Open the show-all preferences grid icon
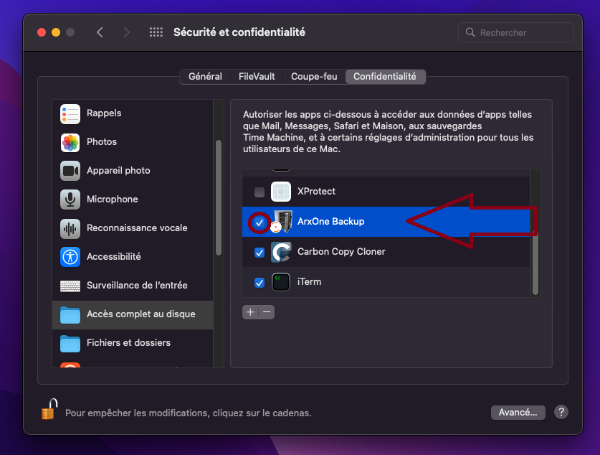 (x=156, y=32)
